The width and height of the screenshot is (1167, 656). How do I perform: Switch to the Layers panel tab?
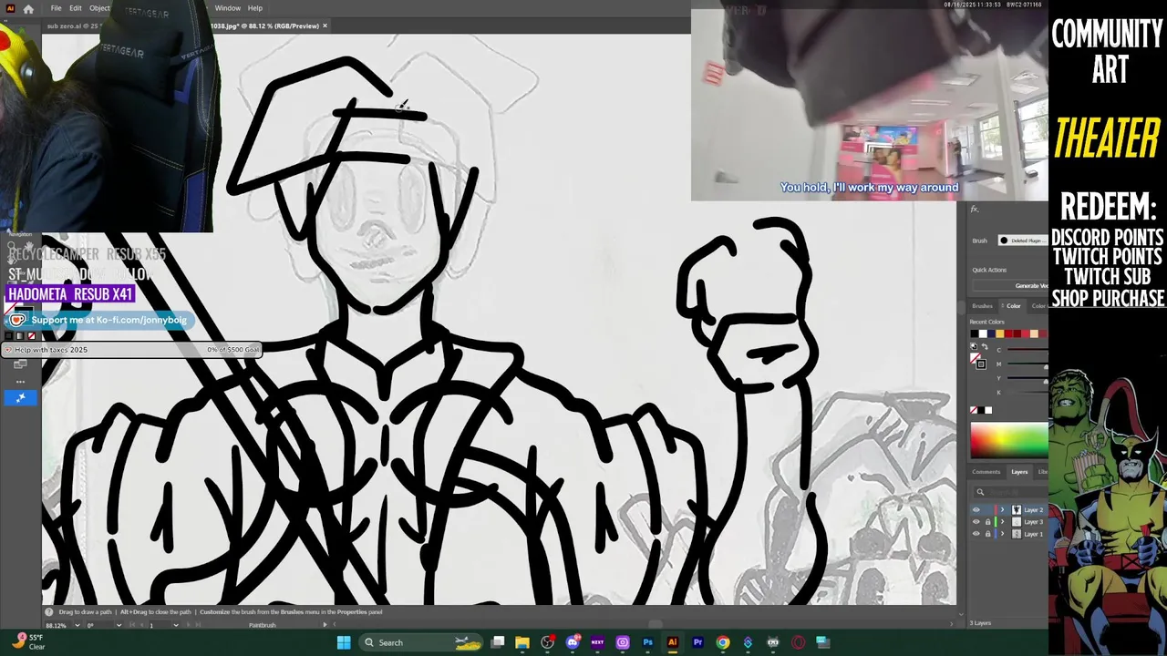pyautogui.click(x=1019, y=472)
